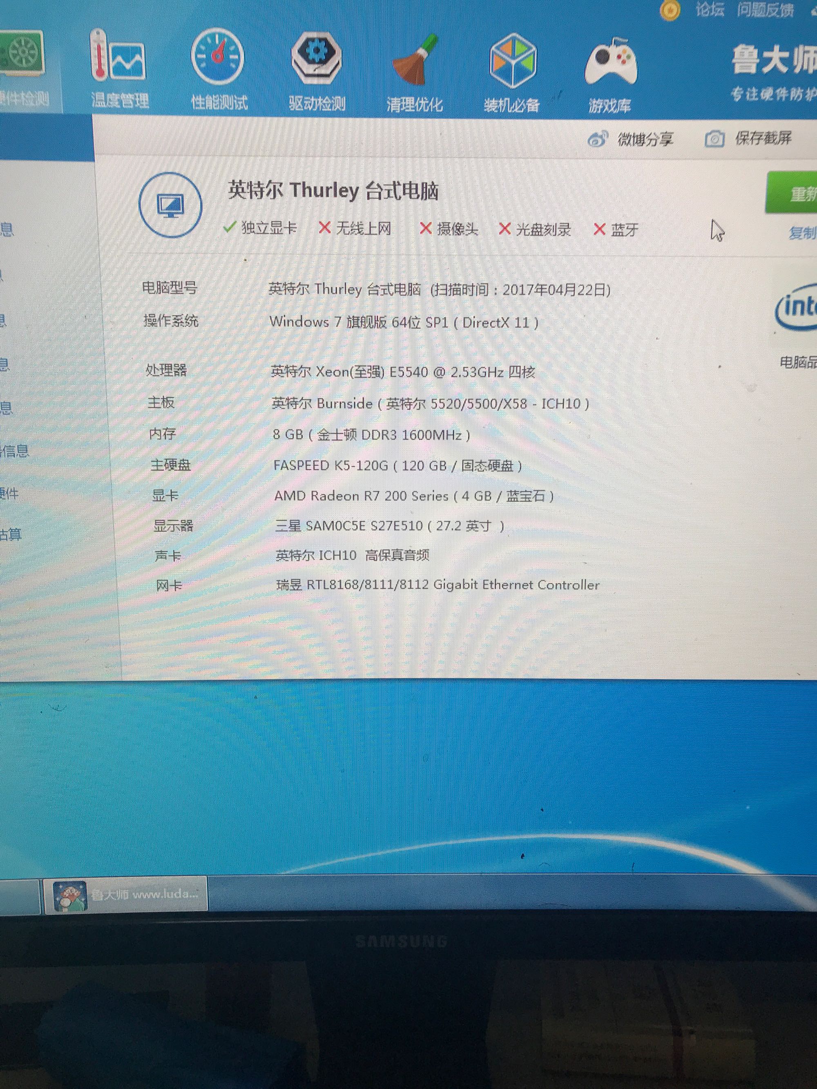
Task: Click the 保存截屏 save screenshot button
Action: pyautogui.click(x=748, y=139)
